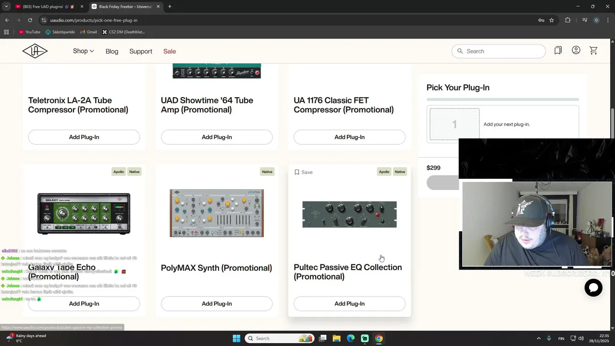Open the Säästöpankki bookmark
The image size is (615, 346).
60,32
